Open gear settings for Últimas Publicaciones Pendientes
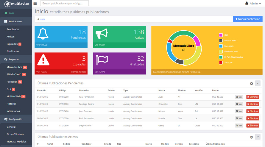The image size is (265, 147). click(252, 84)
